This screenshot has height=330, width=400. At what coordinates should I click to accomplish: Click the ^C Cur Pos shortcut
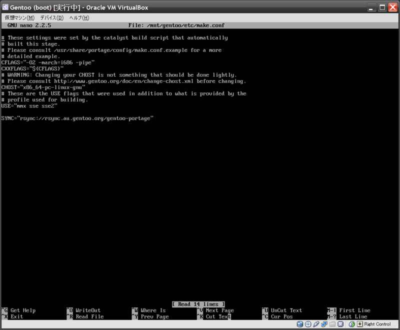277,316
